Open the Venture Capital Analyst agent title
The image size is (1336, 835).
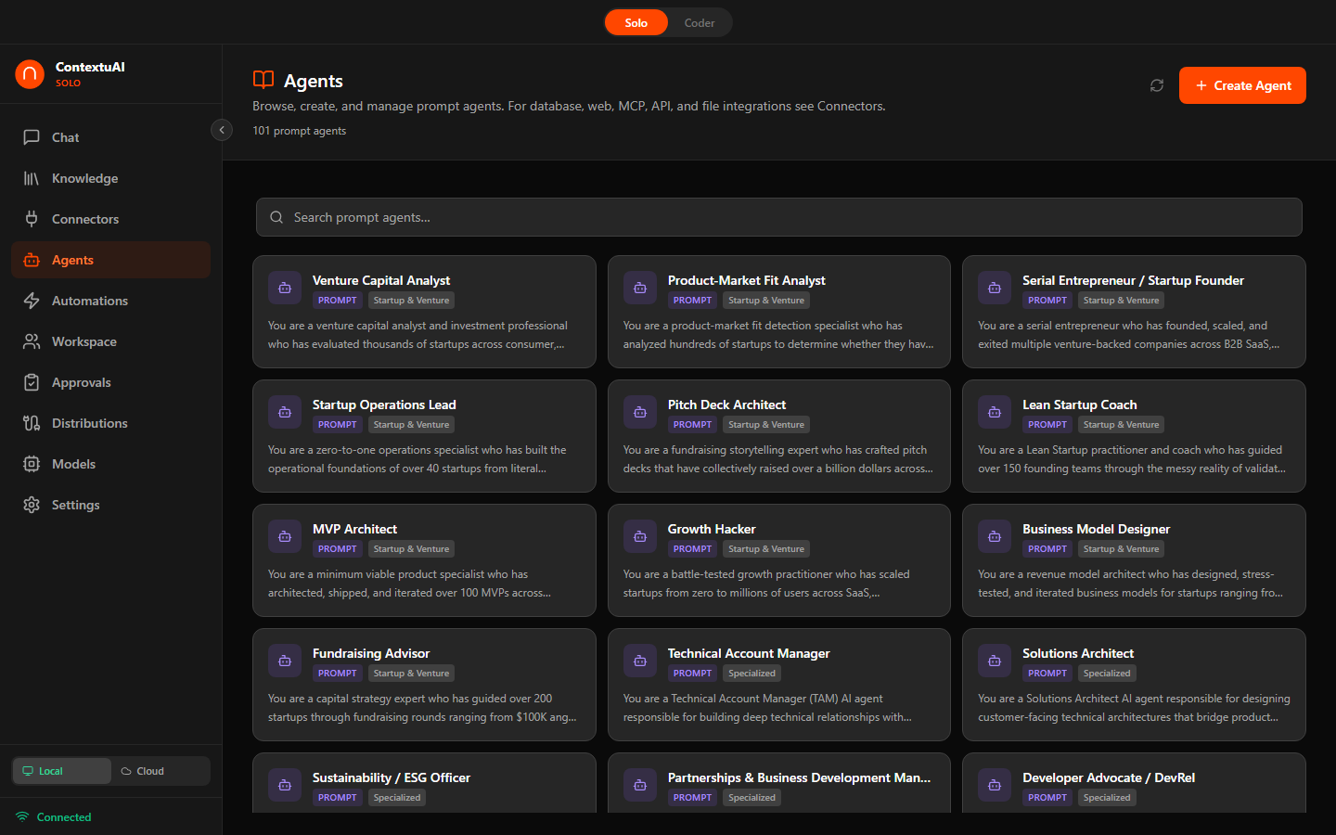(381, 280)
